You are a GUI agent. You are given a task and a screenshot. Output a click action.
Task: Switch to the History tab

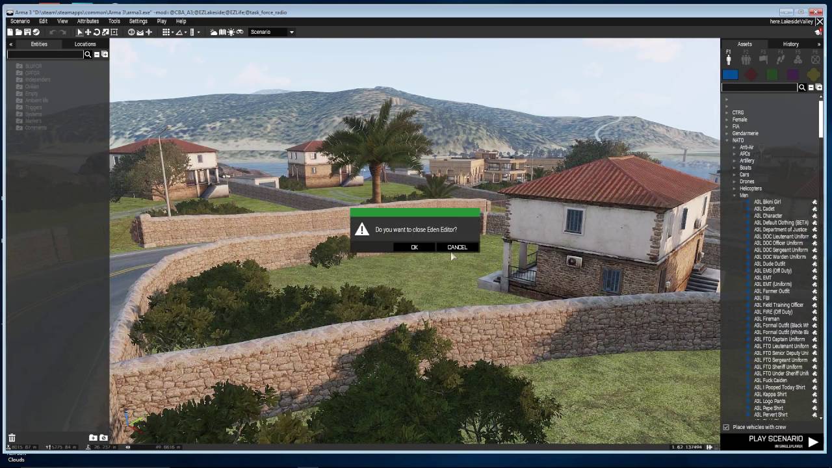(791, 44)
